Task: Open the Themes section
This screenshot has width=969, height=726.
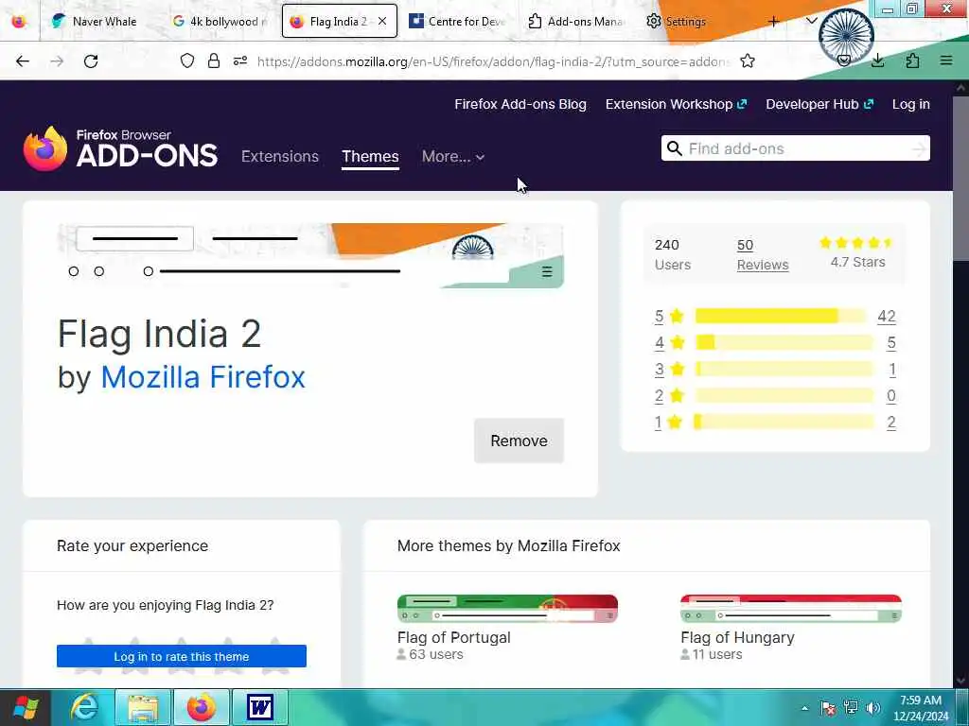Action: pyautogui.click(x=370, y=156)
